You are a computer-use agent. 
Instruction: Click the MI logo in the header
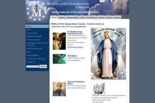point(37,10)
